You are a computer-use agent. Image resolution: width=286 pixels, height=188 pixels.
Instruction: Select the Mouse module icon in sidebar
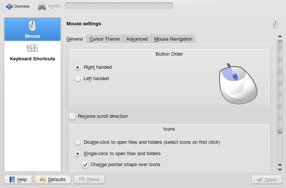32,26
